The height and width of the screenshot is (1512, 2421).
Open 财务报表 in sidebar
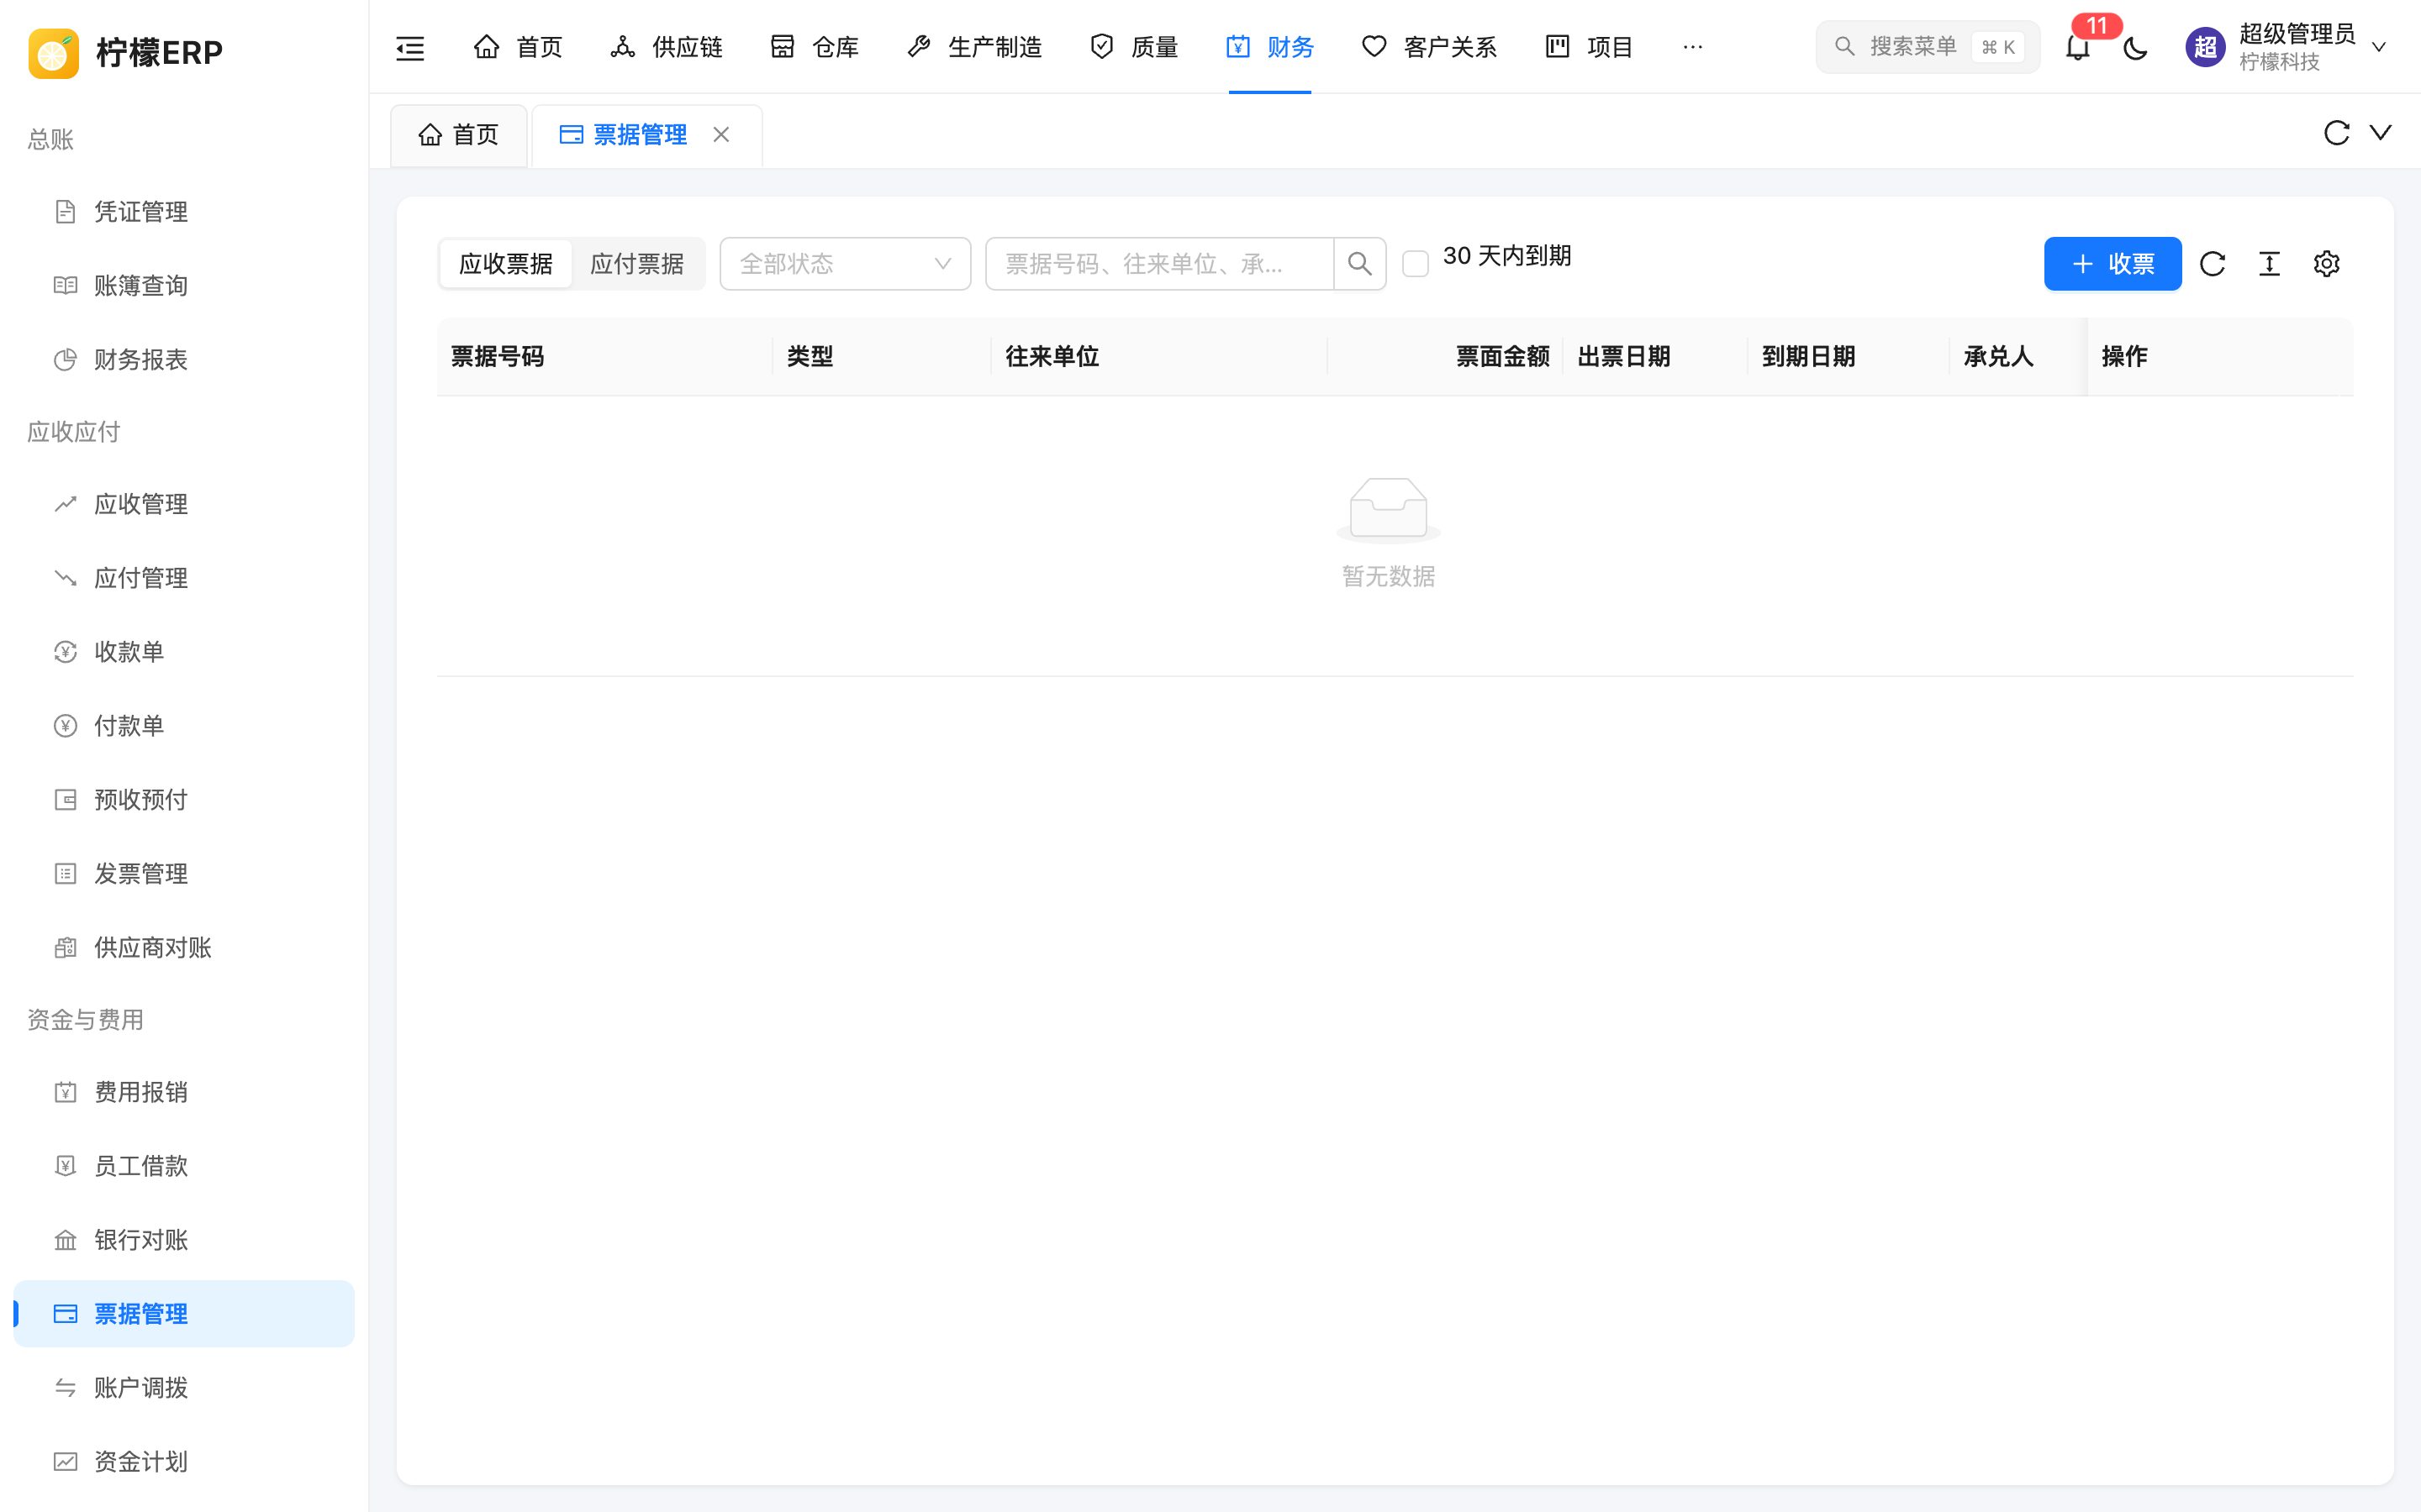(x=184, y=360)
